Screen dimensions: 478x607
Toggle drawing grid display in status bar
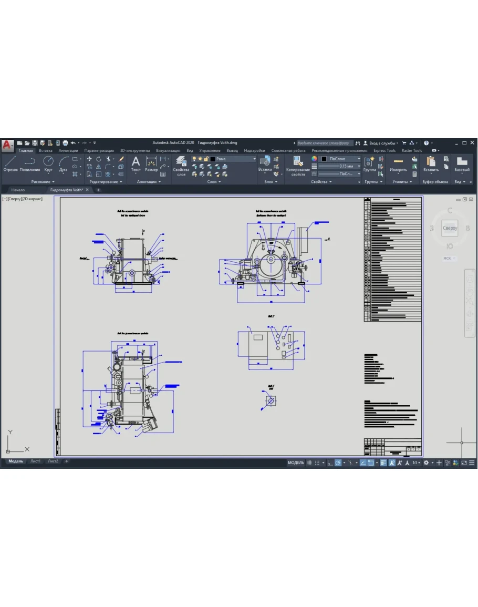tap(309, 463)
